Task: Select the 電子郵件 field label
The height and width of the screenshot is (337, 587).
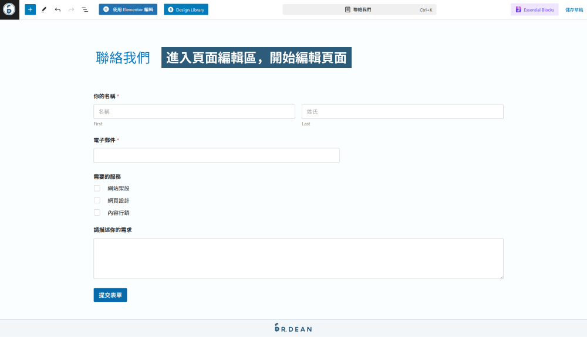Action: click(104, 140)
